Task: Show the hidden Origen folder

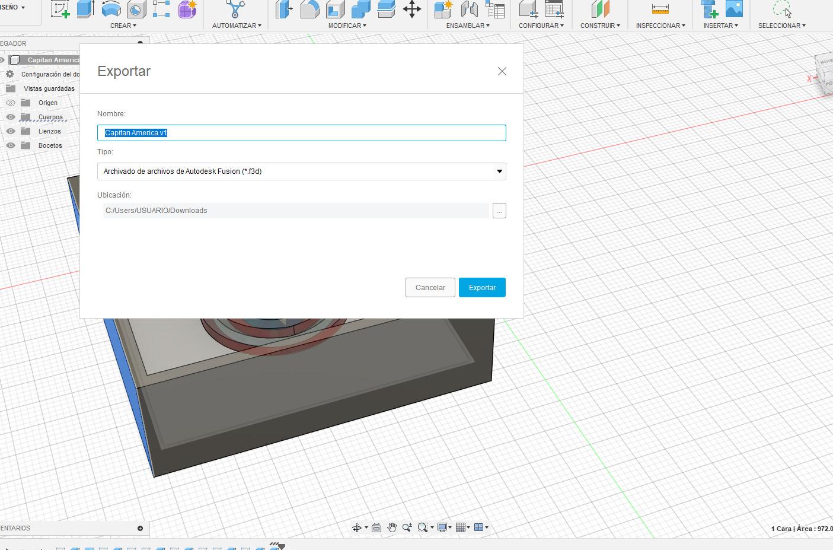Action: (x=11, y=103)
